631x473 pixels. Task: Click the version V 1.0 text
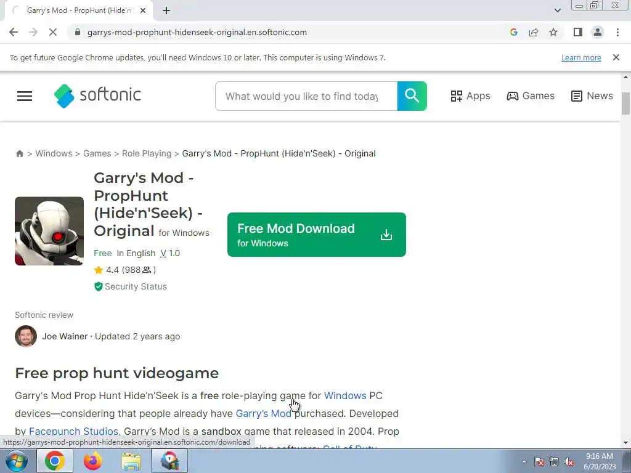tap(170, 253)
